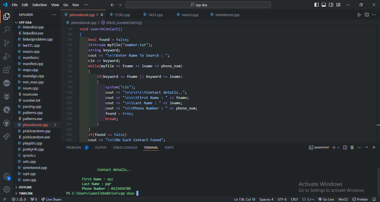Viewport: 380px width, 202px height.
Task: Open editor More Actions ellipsis
Action: point(374,15)
